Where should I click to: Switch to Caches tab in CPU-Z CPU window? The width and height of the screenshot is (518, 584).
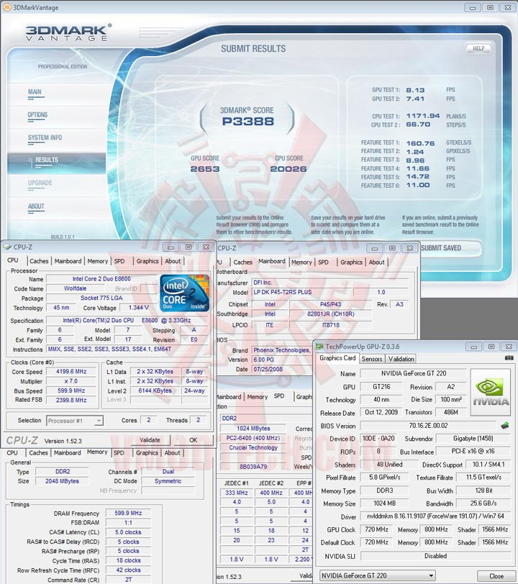click(x=39, y=262)
